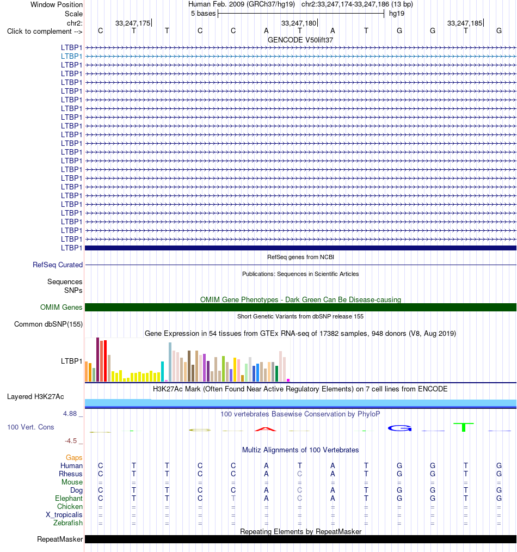Select the light blue LTBP1 transcript label

click(71, 56)
